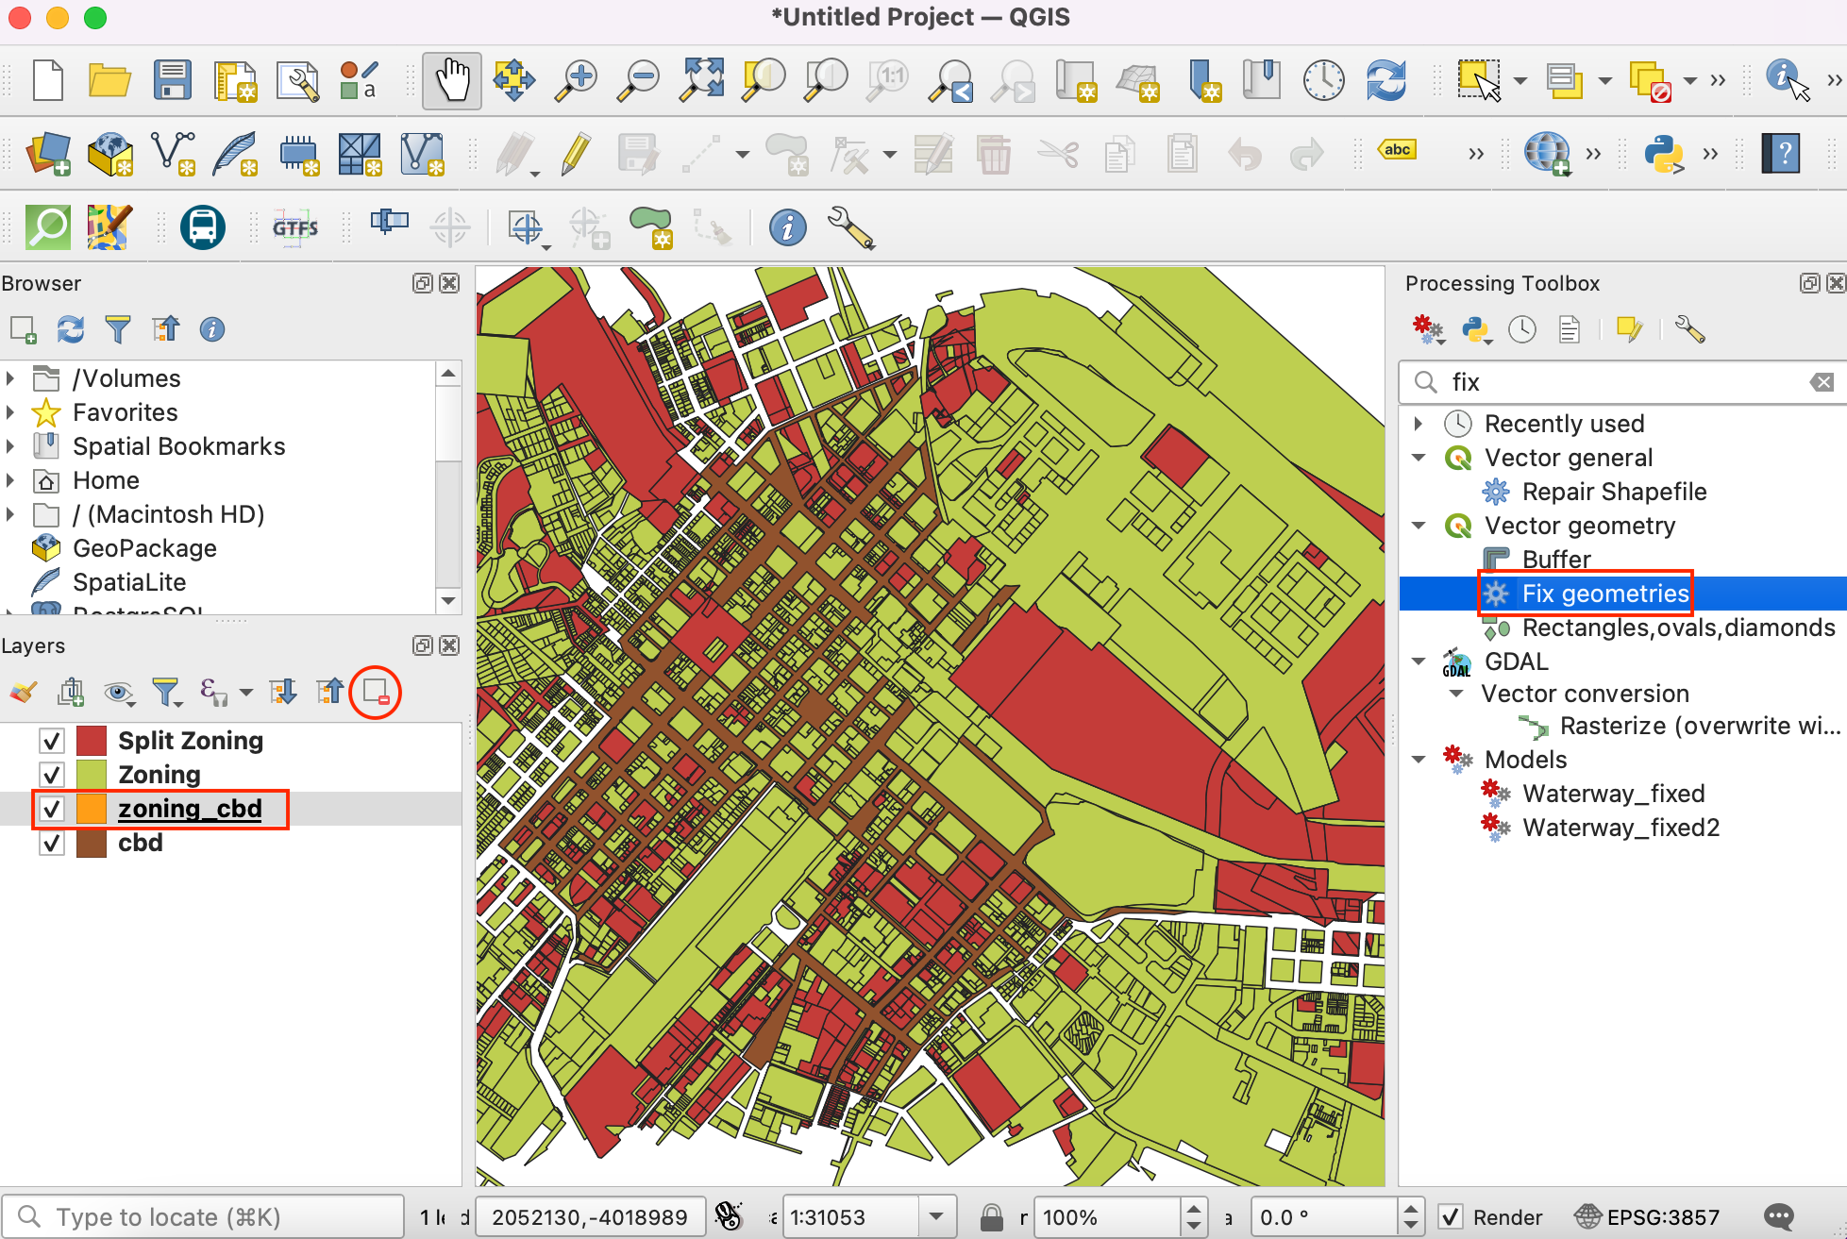Click the Save Project floppy icon
Screen dimensions: 1847x1239
click(172, 80)
